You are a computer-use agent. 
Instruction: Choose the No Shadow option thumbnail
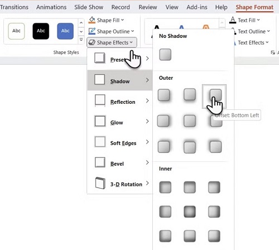tap(165, 55)
